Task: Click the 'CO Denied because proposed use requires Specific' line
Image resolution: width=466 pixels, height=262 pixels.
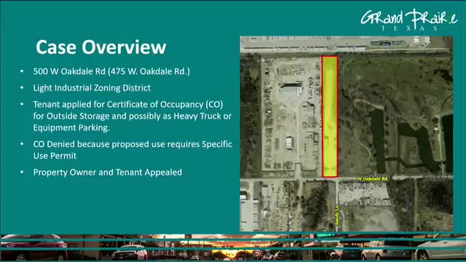Action: [133, 144]
